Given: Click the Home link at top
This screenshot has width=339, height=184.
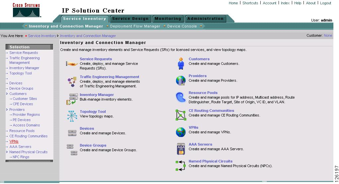Looking at the screenshot, I should coord(233,3).
